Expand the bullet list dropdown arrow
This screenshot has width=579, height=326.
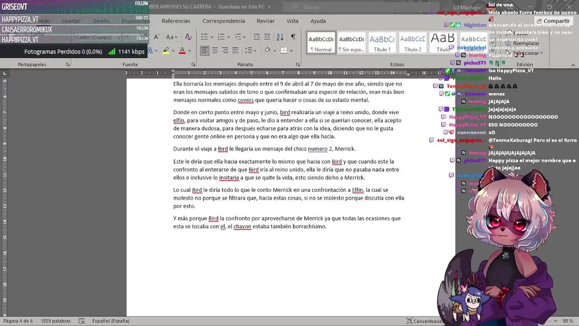[x=212, y=37]
